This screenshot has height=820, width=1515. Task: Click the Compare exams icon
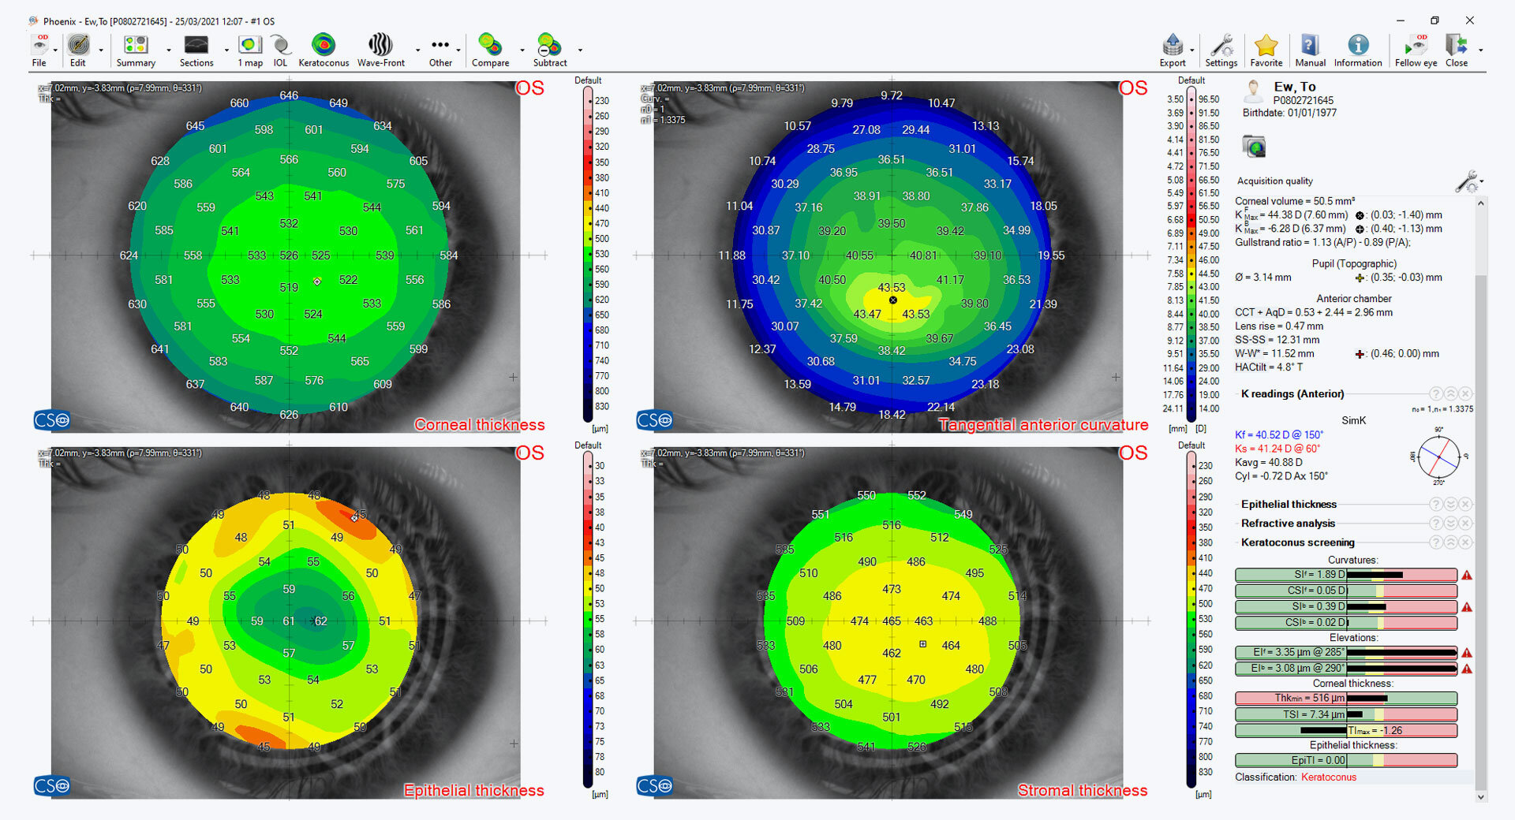click(x=490, y=50)
